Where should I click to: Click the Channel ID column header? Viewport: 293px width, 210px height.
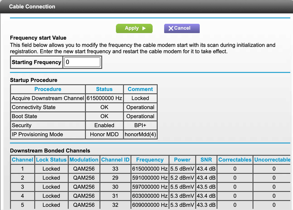[x=115, y=160]
